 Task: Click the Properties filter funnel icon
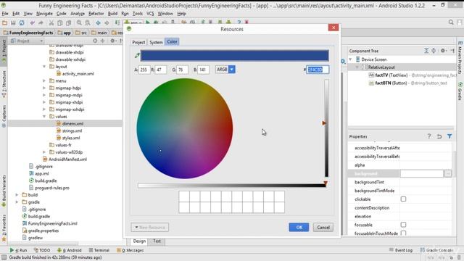(449, 136)
